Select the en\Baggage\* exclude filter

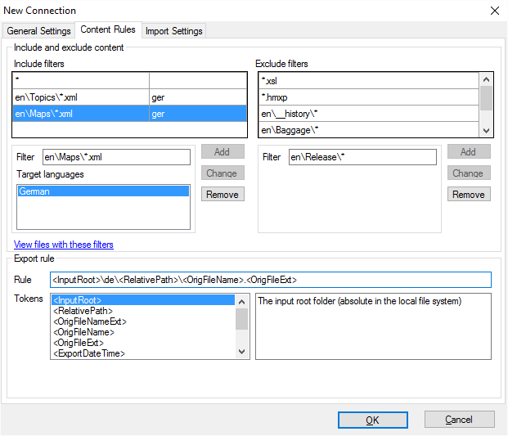(368, 129)
